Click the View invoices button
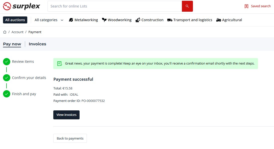The width and height of the screenshot is (274, 149). click(x=66, y=115)
